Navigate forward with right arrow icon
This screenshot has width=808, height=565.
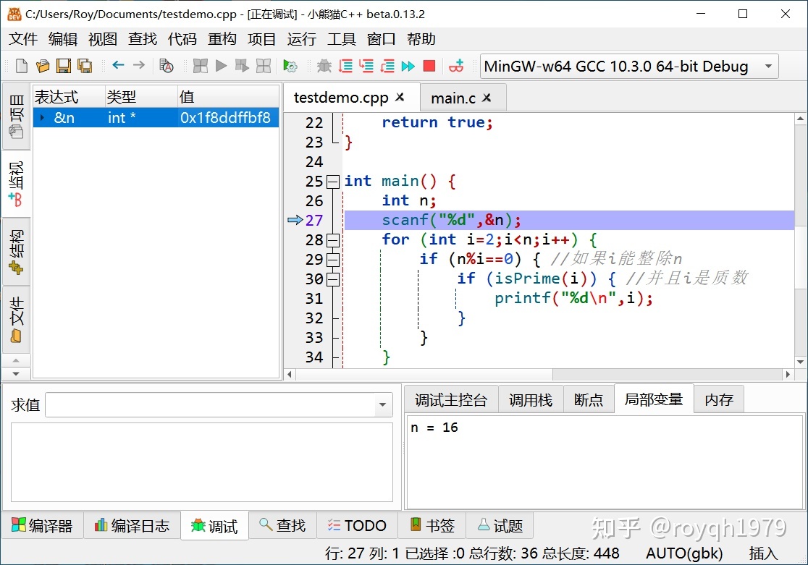tap(138, 65)
